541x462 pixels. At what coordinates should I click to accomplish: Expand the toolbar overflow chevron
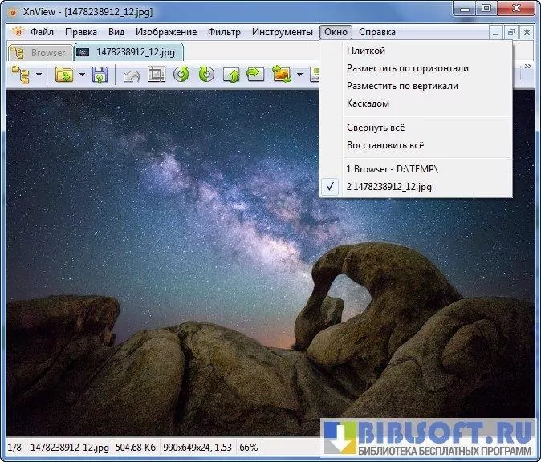coord(527,67)
